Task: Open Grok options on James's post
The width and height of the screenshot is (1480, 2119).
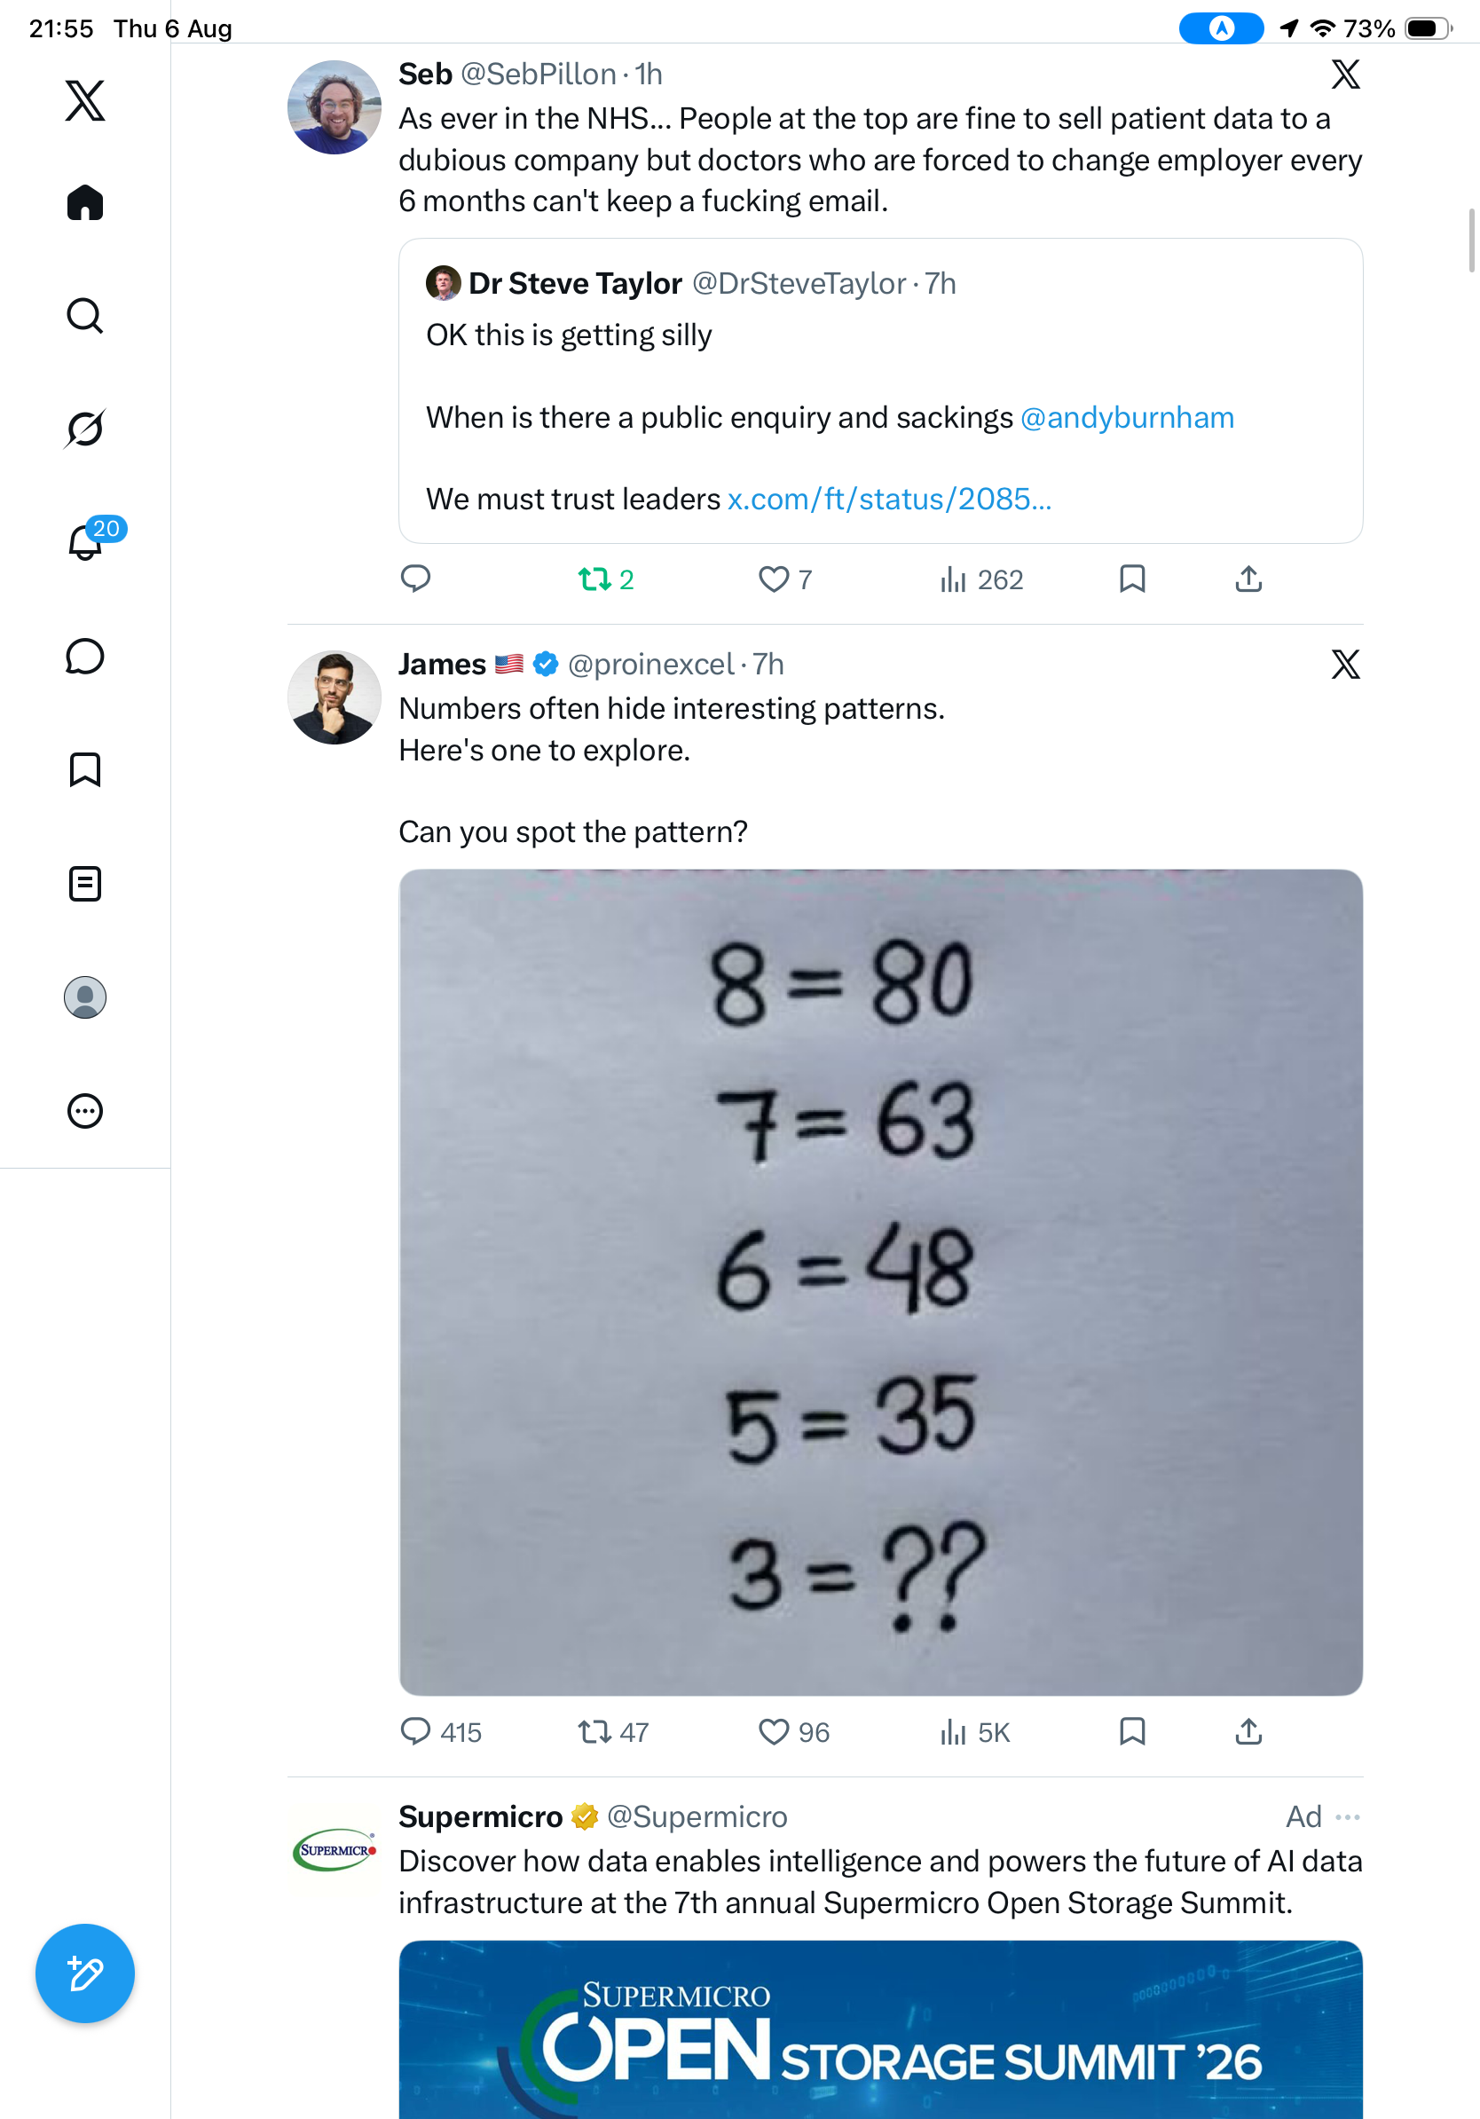Action: coord(1345,664)
